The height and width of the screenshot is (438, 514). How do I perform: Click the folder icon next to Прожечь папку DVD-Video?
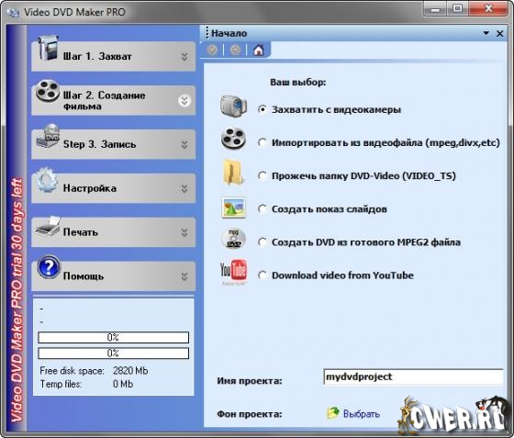click(x=233, y=173)
